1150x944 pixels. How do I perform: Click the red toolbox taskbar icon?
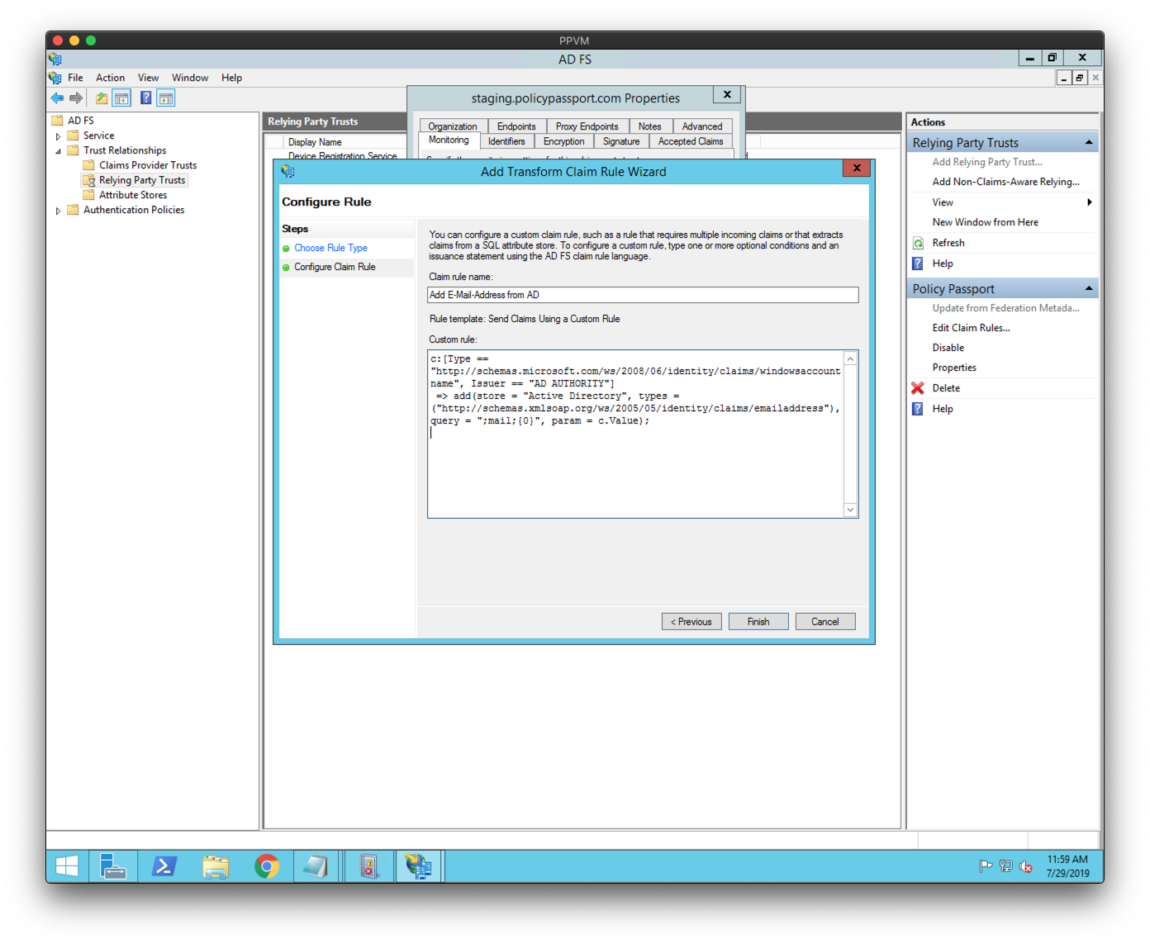coord(368,866)
